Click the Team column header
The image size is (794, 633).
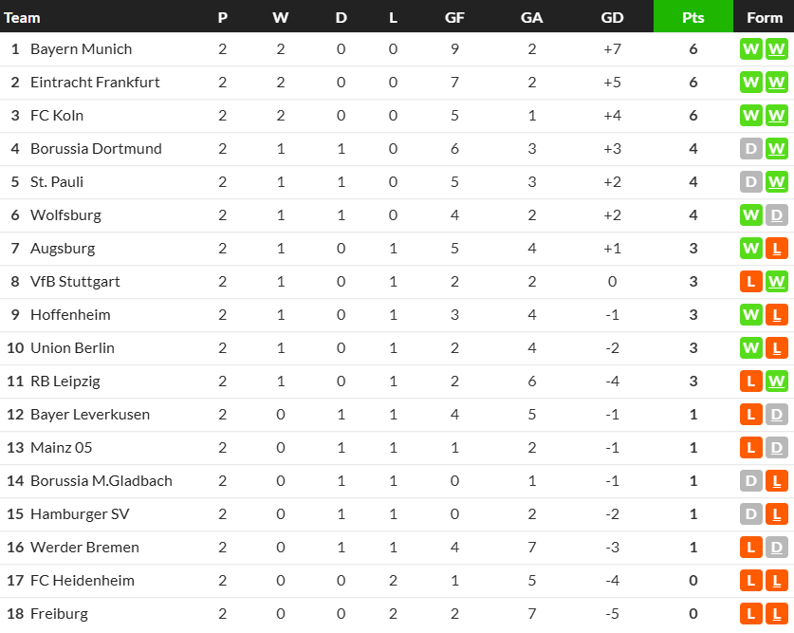tap(22, 18)
